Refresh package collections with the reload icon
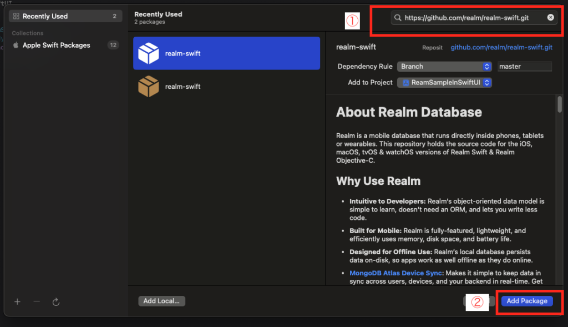The width and height of the screenshot is (568, 327). point(55,301)
